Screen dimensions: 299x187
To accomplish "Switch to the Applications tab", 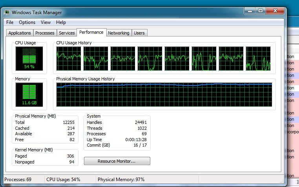I will (20, 33).
